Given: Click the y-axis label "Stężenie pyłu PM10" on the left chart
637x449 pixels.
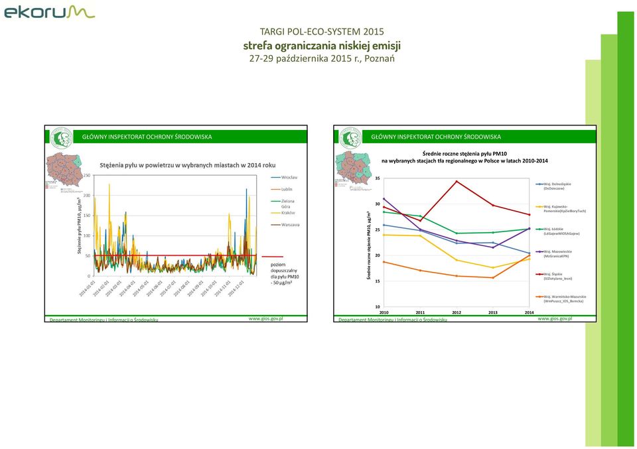Looking at the screenshot, I should [79, 225].
